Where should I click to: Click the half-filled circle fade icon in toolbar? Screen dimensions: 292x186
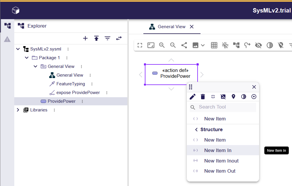click(x=270, y=45)
